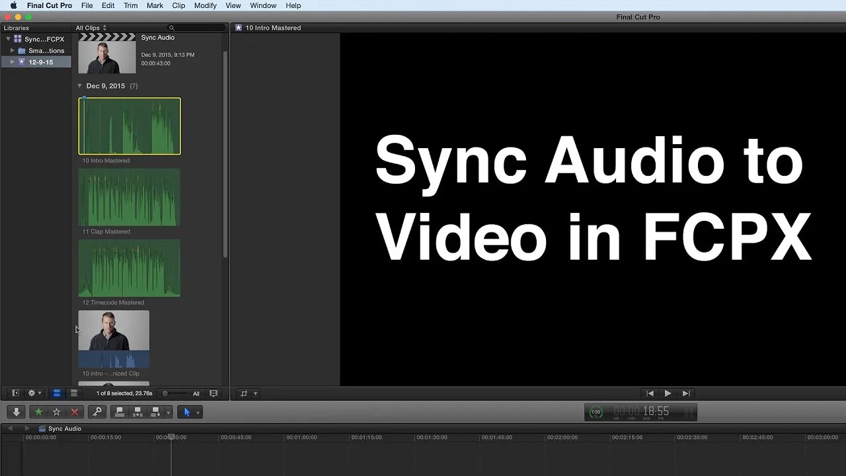Insert selected clip into the storyline

[x=137, y=412]
